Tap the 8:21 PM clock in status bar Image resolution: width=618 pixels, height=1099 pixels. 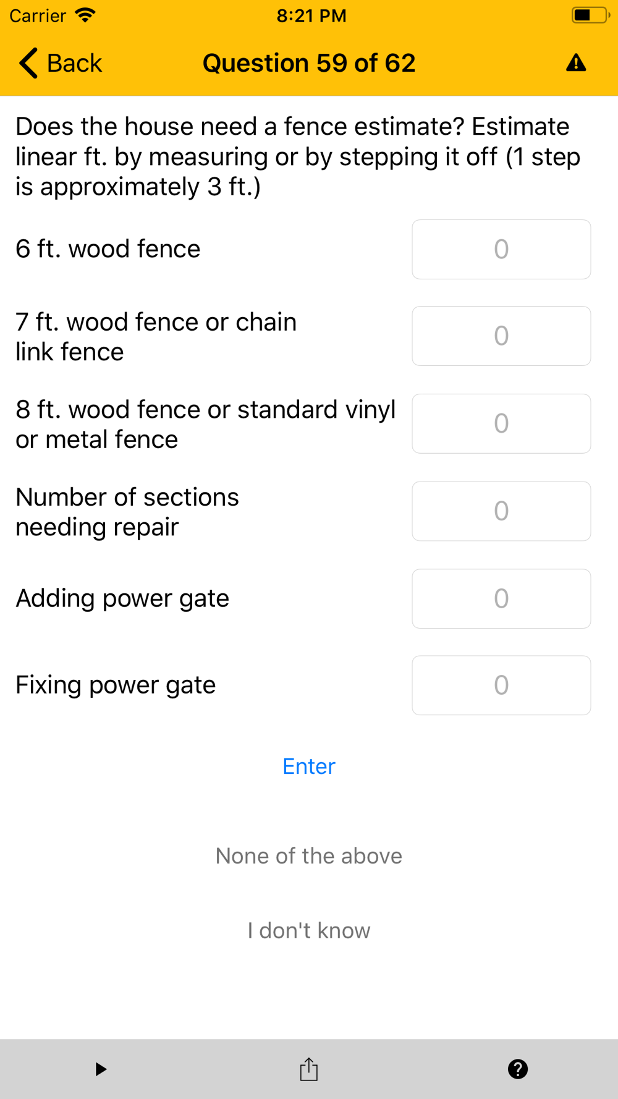(x=311, y=15)
